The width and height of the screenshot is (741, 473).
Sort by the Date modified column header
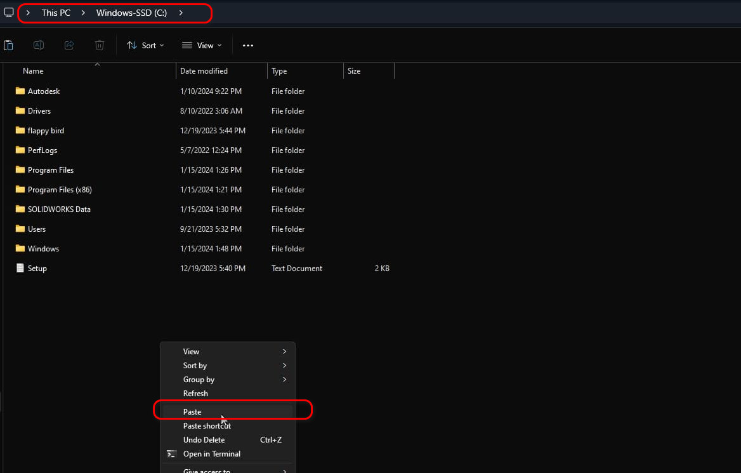pos(204,71)
